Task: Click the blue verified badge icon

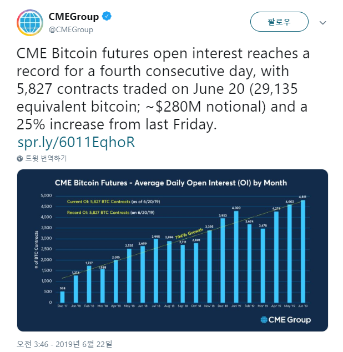Action: pyautogui.click(x=107, y=17)
